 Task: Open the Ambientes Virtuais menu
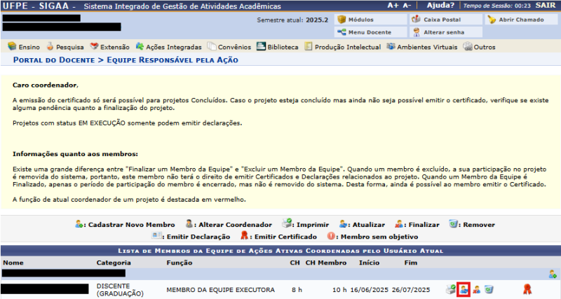pyautogui.click(x=422, y=47)
